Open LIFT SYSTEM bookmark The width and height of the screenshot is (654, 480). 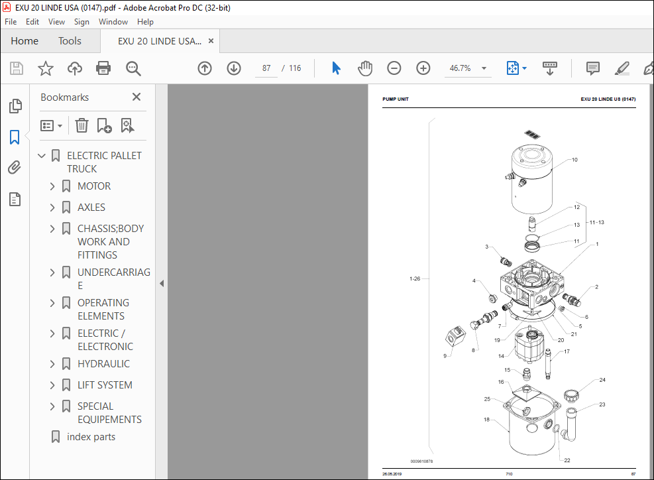coord(105,385)
